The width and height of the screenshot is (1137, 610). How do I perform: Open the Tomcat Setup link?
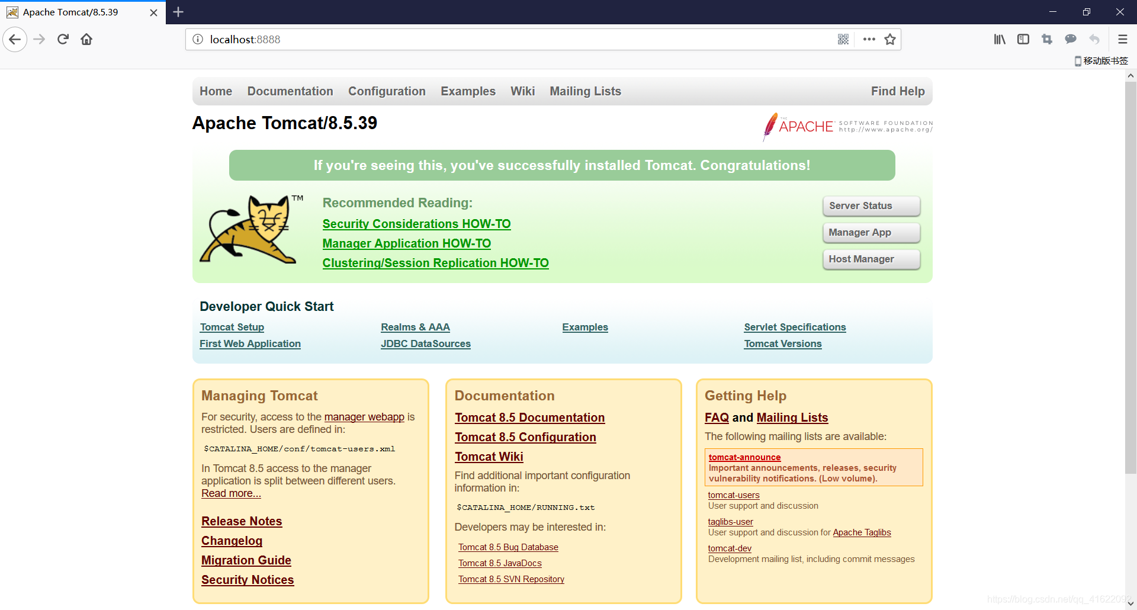[232, 327]
